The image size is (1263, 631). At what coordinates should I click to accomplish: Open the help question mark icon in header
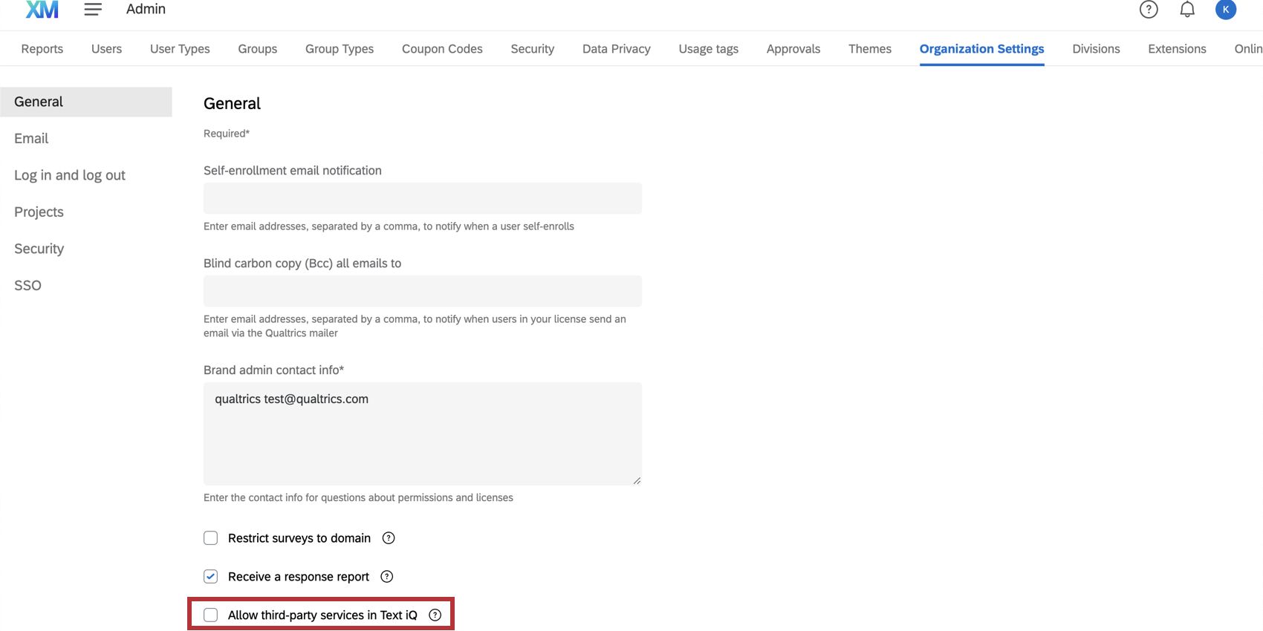[x=1149, y=9]
